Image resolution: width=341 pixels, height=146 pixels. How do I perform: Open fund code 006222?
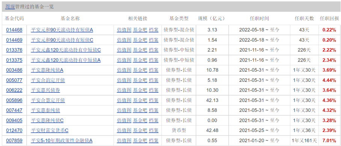coord(14,90)
